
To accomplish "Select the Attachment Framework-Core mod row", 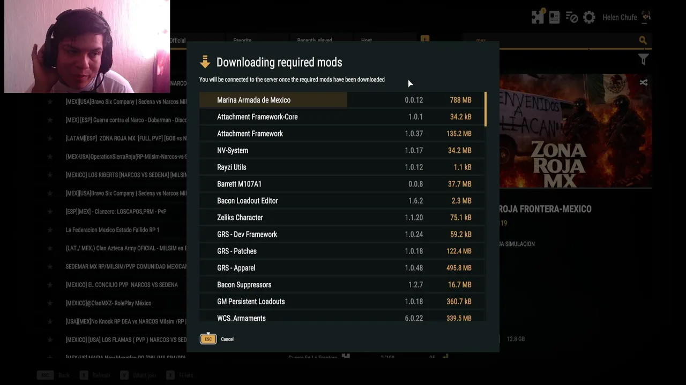I will [342, 117].
